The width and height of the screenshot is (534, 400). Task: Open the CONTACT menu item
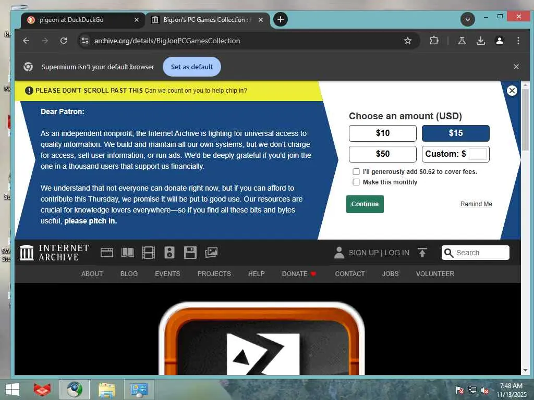pyautogui.click(x=350, y=274)
